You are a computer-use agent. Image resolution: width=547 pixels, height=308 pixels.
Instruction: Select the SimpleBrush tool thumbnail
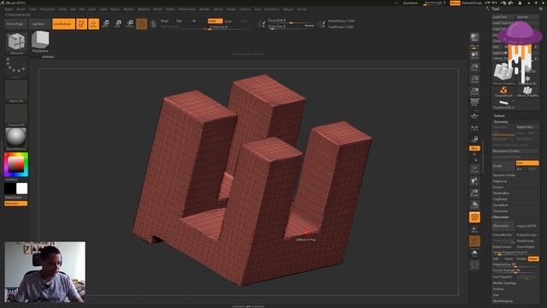pyautogui.click(x=503, y=92)
